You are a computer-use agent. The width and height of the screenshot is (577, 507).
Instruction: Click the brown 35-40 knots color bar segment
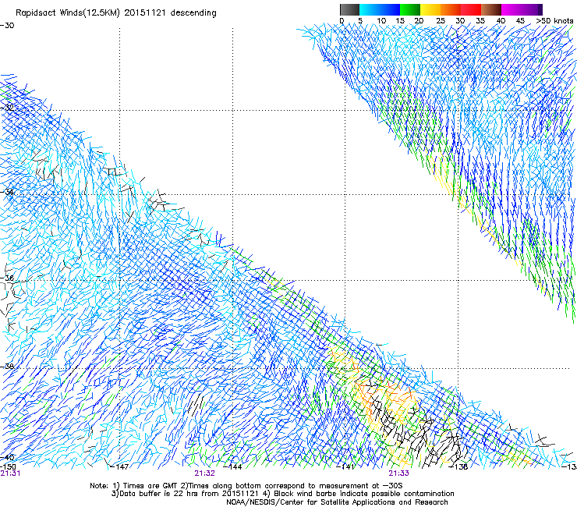[x=491, y=9]
